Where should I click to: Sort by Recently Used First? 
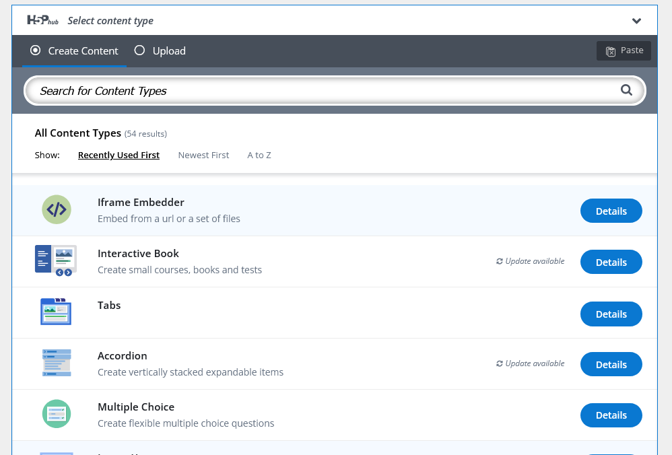119,155
